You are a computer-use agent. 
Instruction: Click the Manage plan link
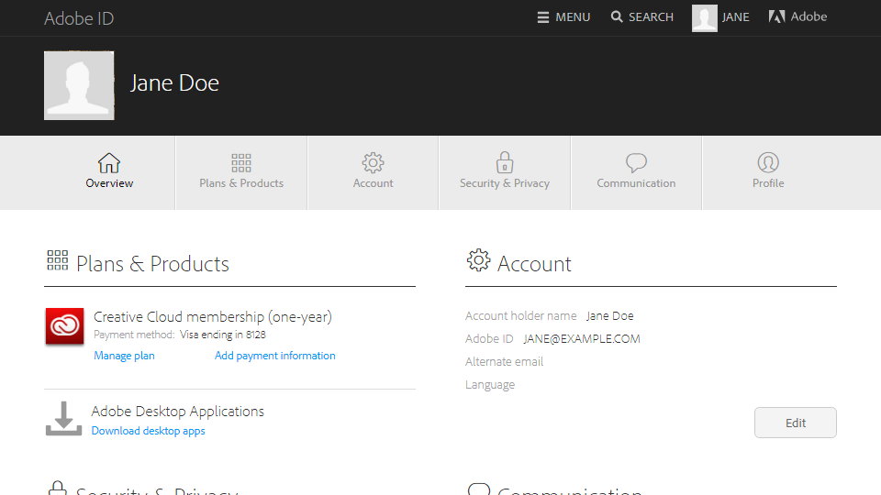coord(124,356)
